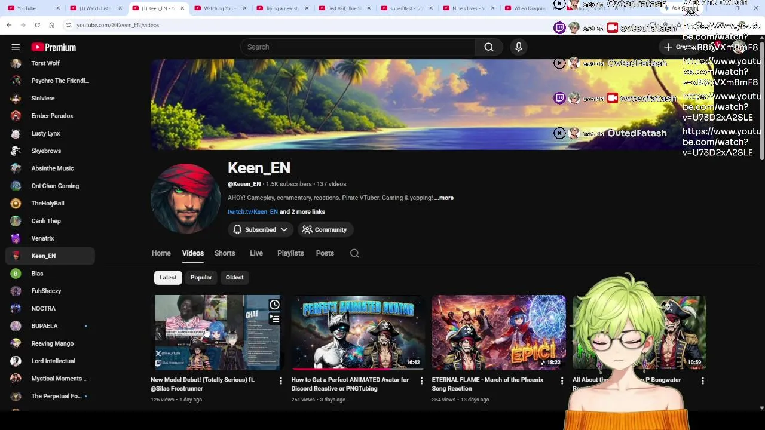
Task: Open Blas subscription avatar
Action: [16, 274]
